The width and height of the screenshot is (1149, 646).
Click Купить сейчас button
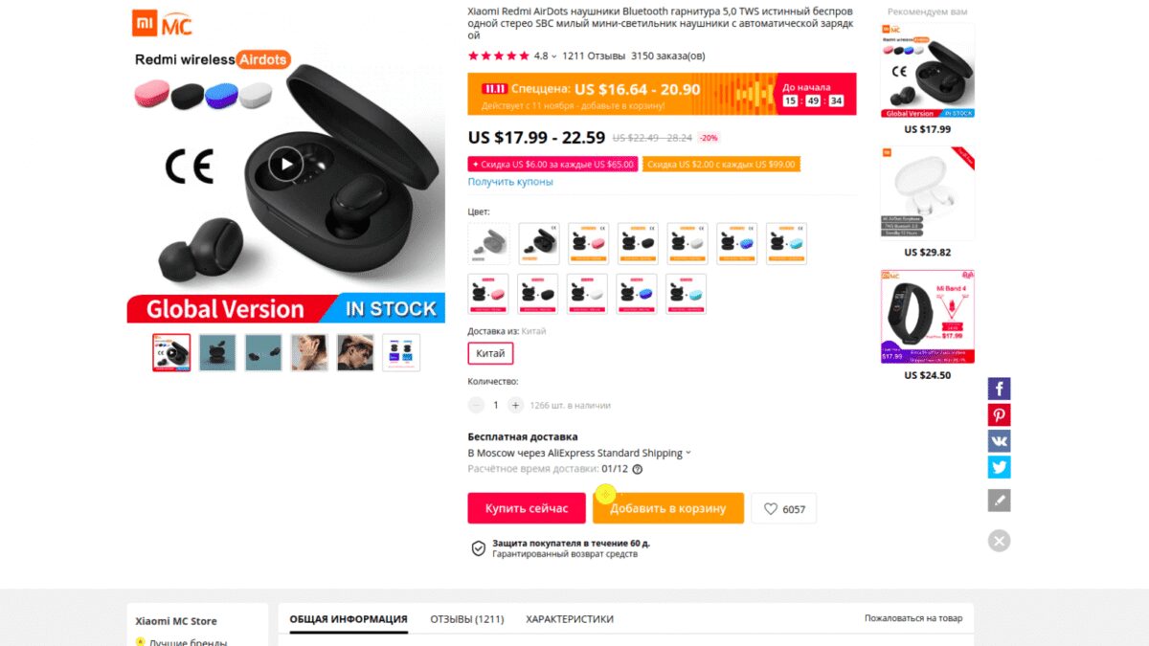tap(526, 508)
